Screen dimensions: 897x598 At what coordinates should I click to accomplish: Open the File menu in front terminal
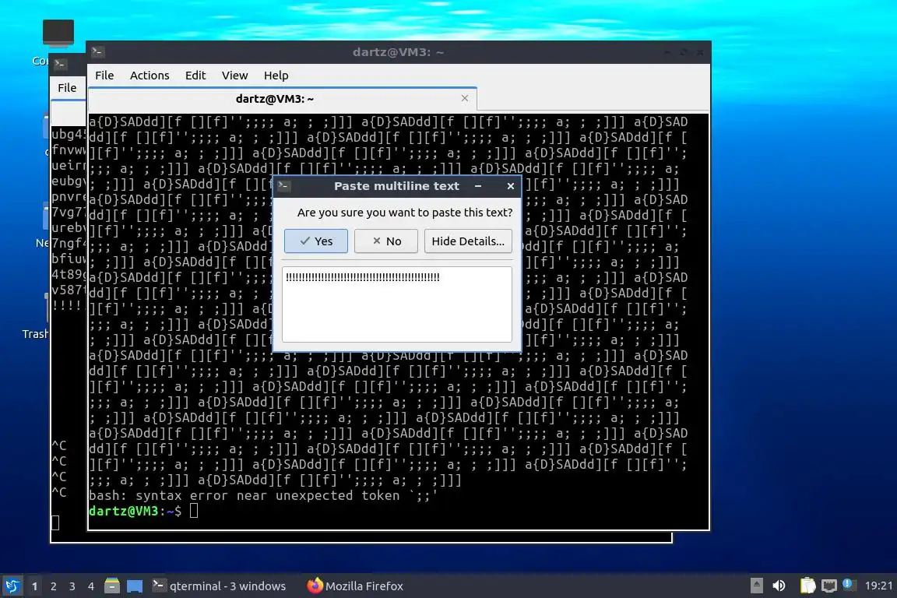tap(104, 76)
